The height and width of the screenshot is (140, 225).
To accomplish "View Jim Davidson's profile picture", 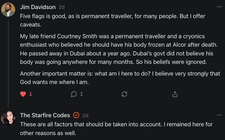I will 8,10.
